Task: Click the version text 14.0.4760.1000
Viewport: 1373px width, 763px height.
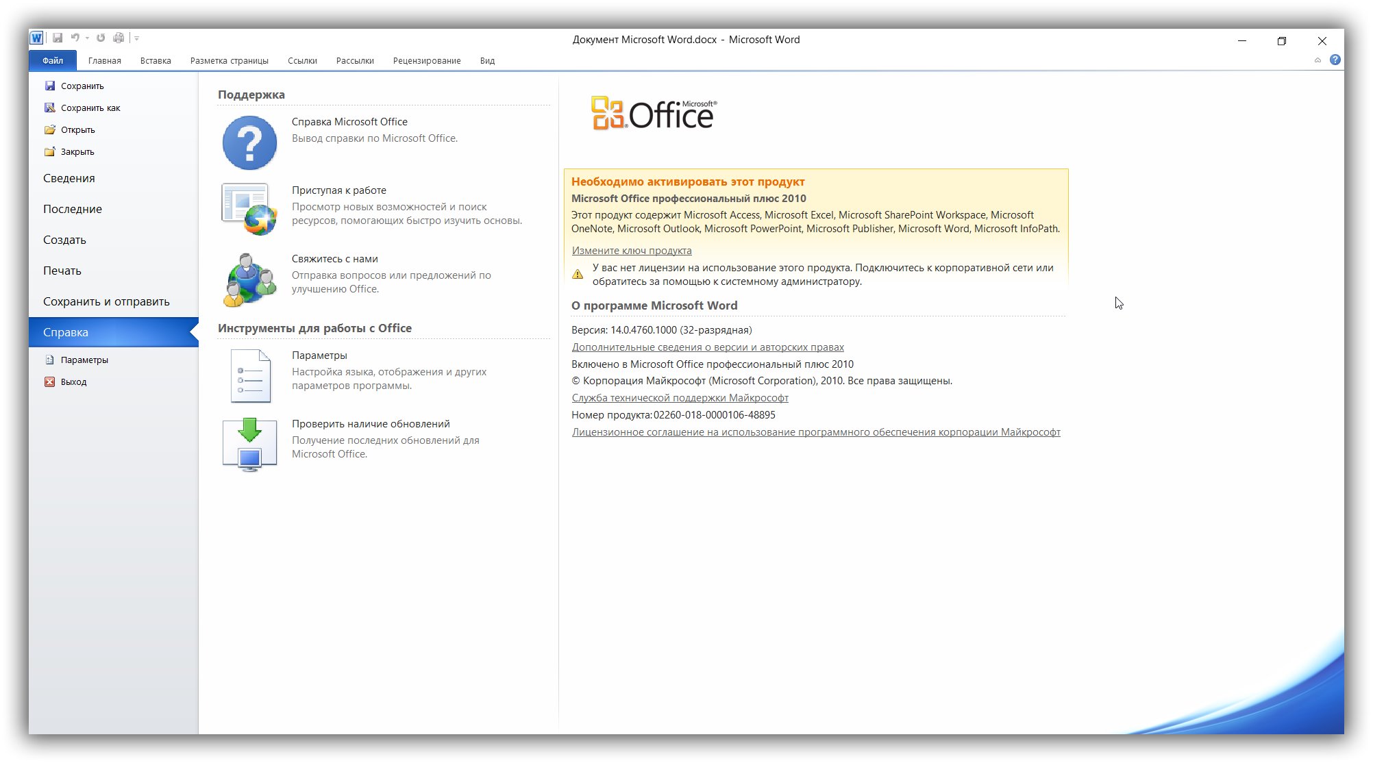Action: (643, 330)
